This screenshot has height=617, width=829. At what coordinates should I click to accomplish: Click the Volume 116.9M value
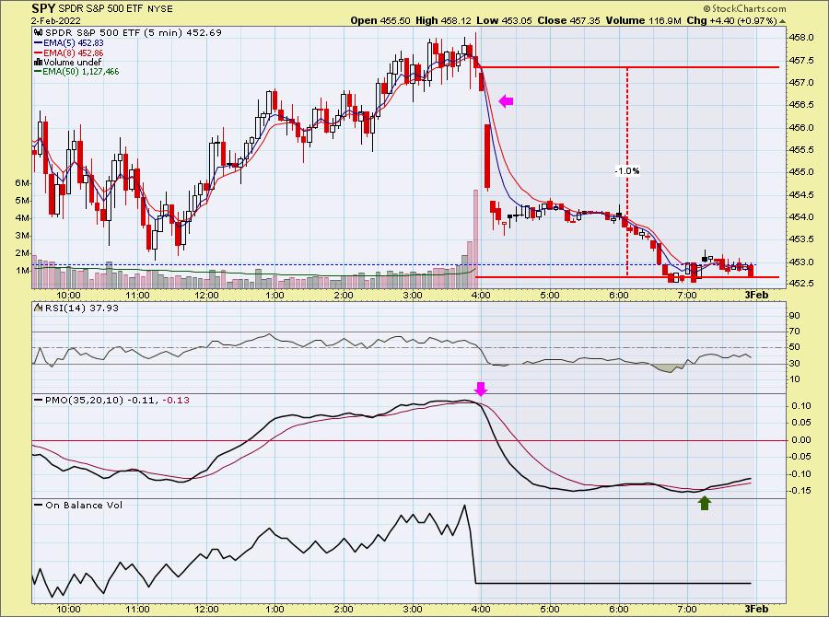644,20
